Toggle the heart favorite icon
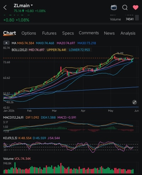The width and height of the screenshot is (142, 175). click(x=136, y=7)
